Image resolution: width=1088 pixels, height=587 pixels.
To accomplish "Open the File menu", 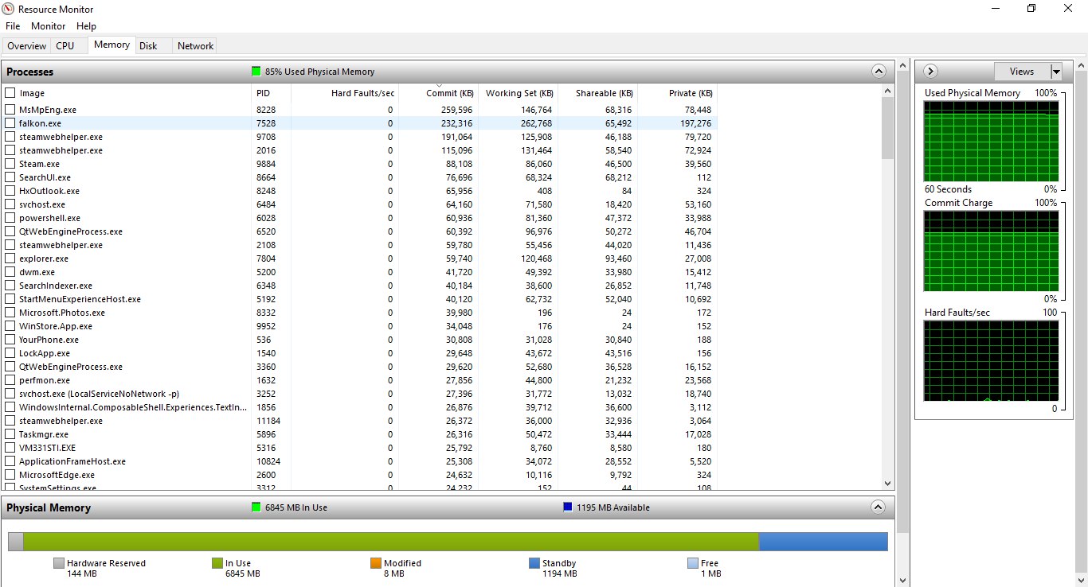I will point(13,26).
